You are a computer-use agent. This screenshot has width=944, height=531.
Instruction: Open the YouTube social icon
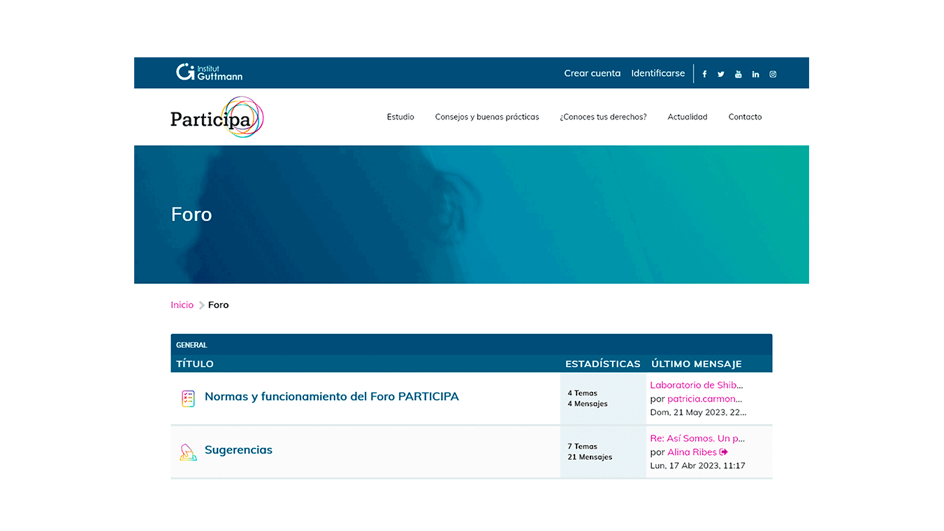click(x=738, y=74)
